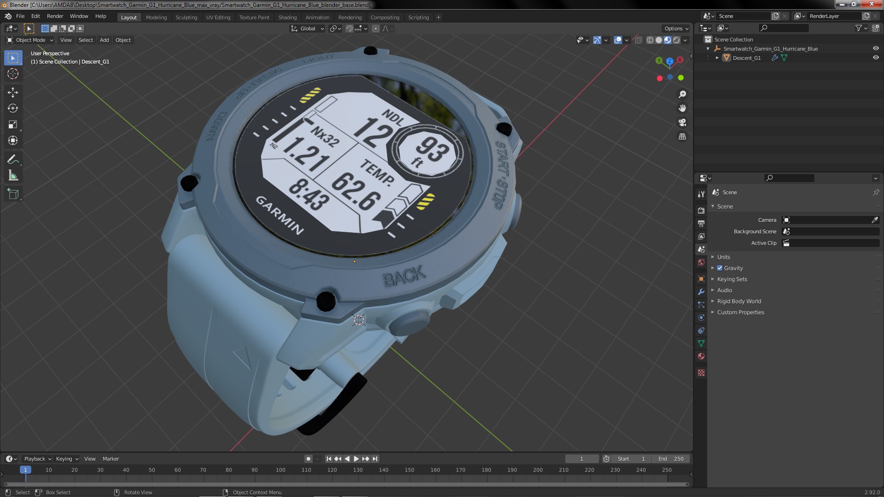Open the View Layer properties tab

701,236
